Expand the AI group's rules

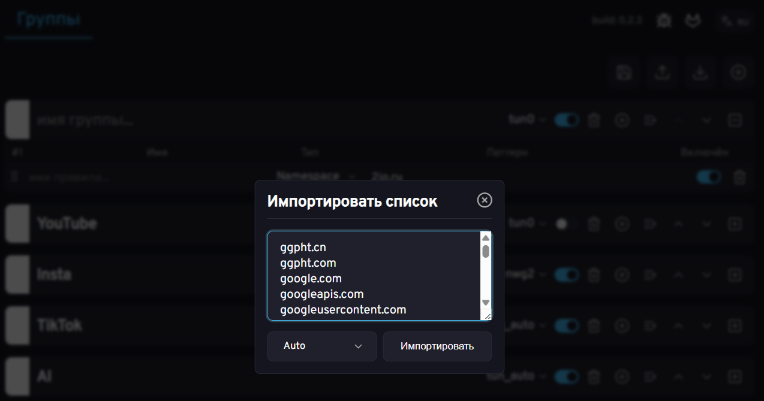coord(735,377)
